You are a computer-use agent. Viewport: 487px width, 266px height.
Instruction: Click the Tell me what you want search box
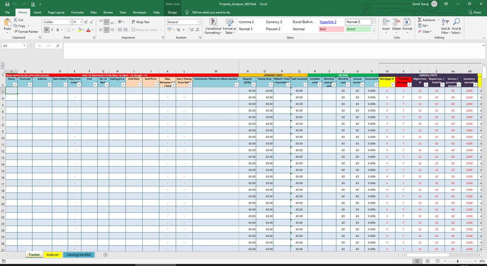pyautogui.click(x=211, y=12)
